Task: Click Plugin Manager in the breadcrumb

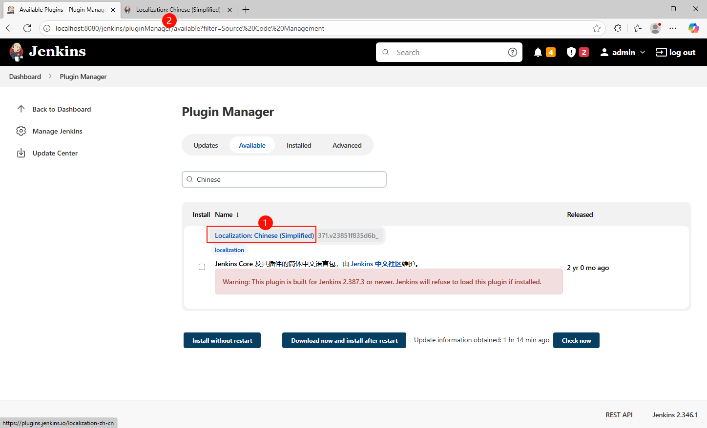Action: point(83,77)
